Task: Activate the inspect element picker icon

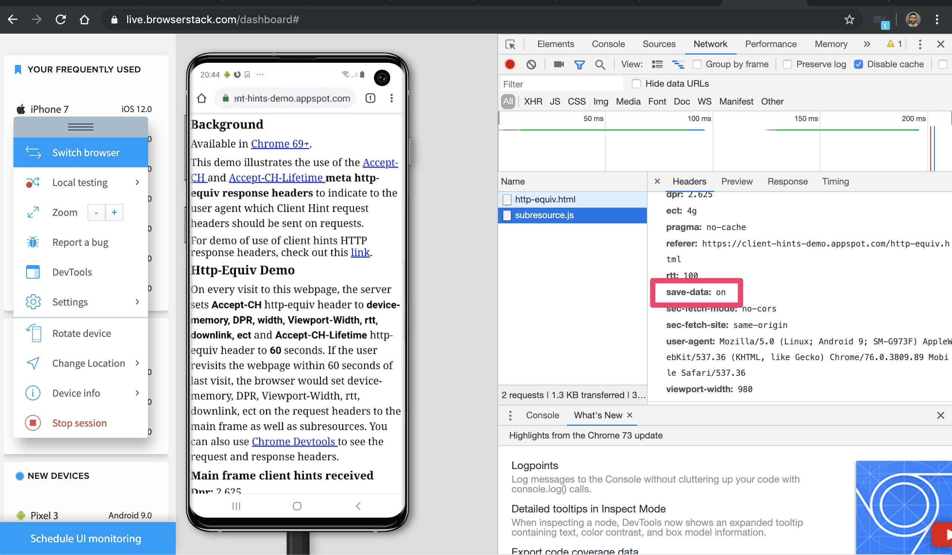Action: [x=510, y=44]
